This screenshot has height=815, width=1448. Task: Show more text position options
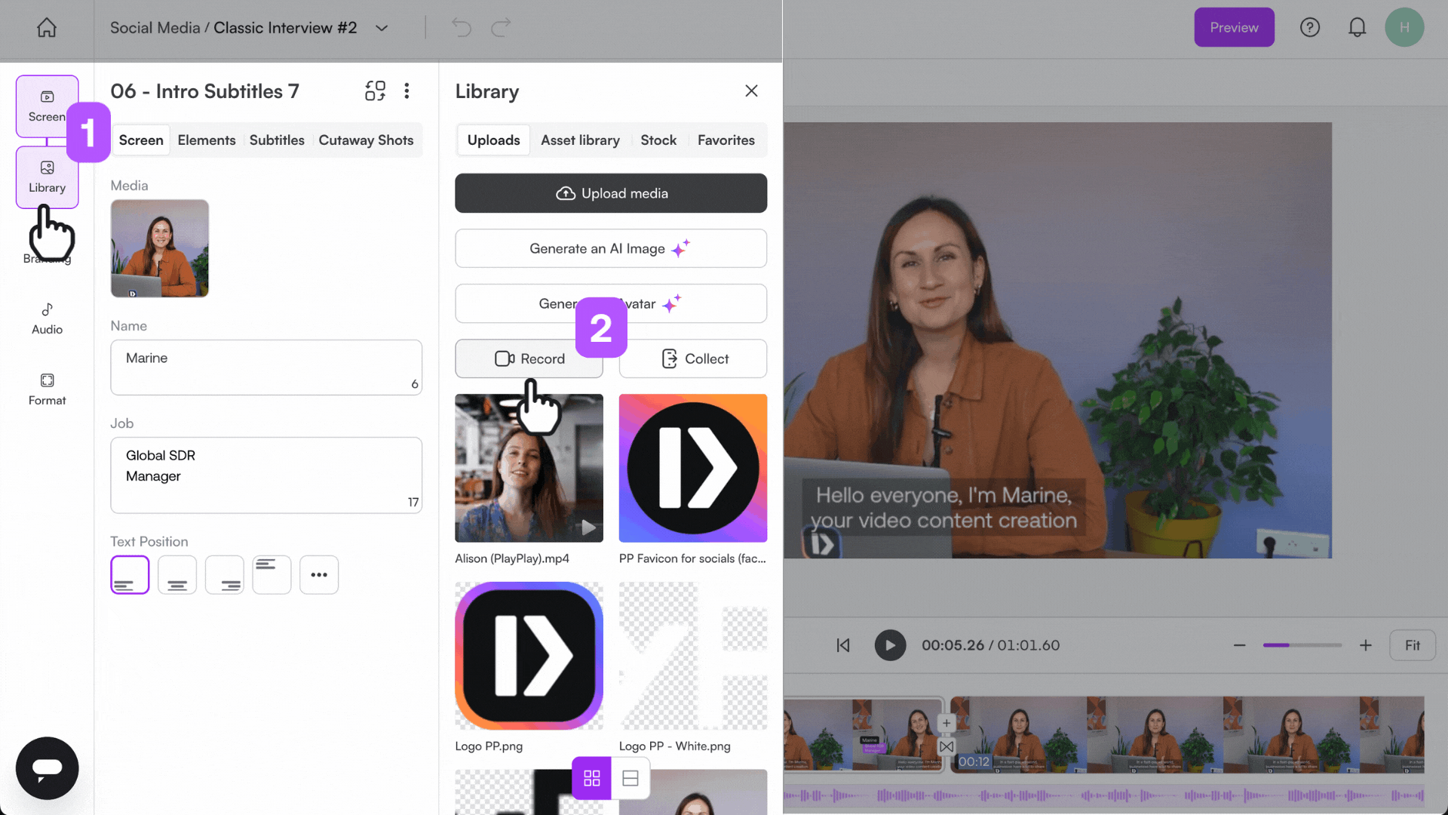pyautogui.click(x=319, y=575)
